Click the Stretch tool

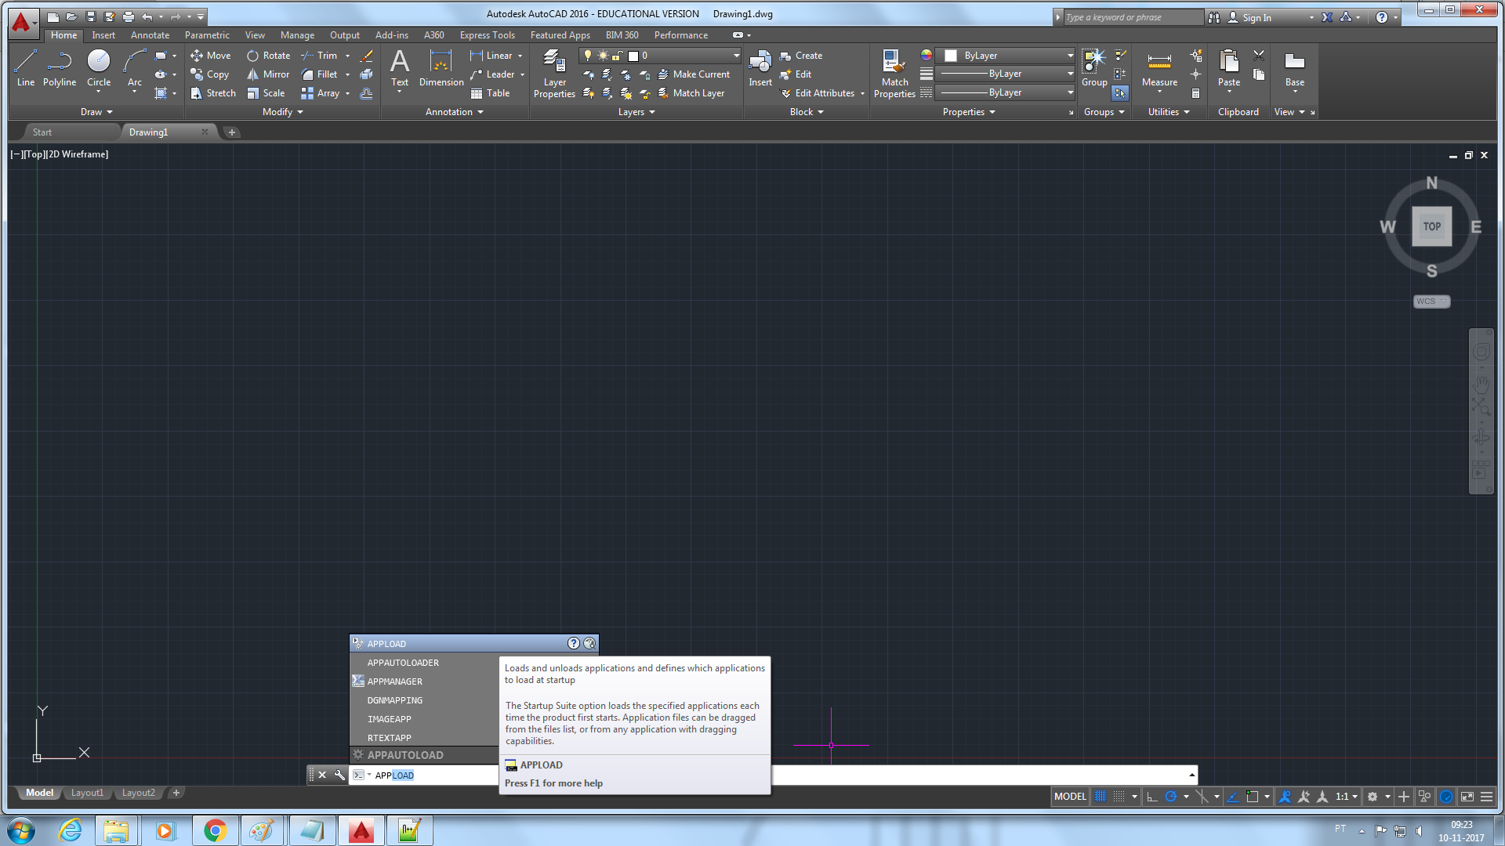[x=213, y=93]
